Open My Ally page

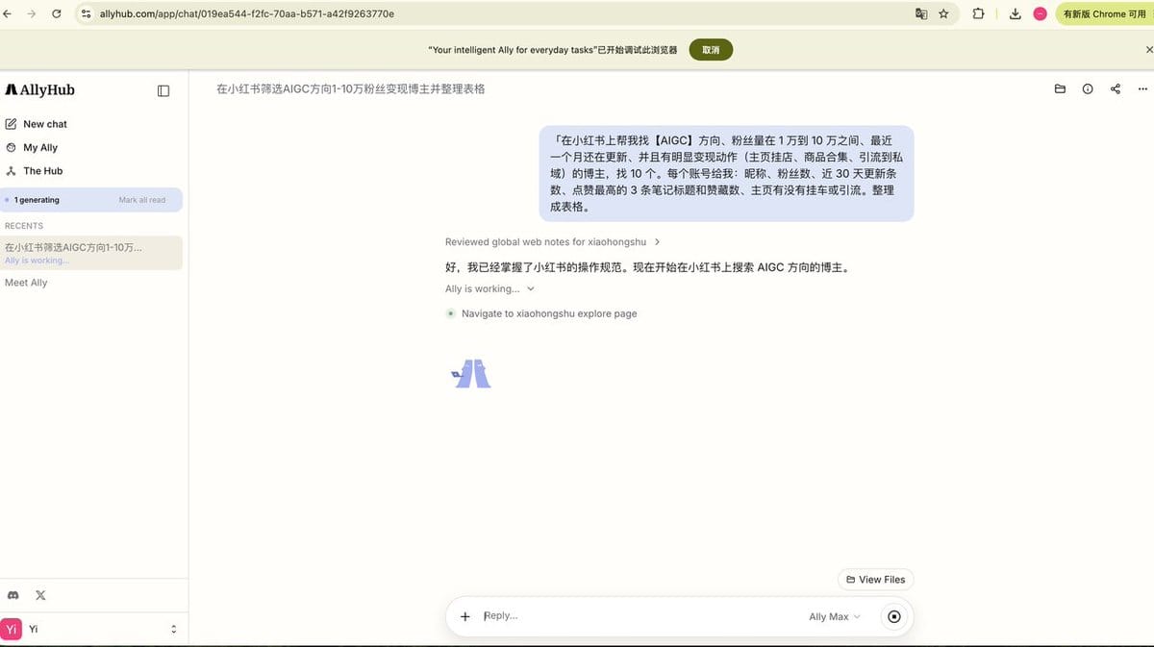[x=32, y=148]
